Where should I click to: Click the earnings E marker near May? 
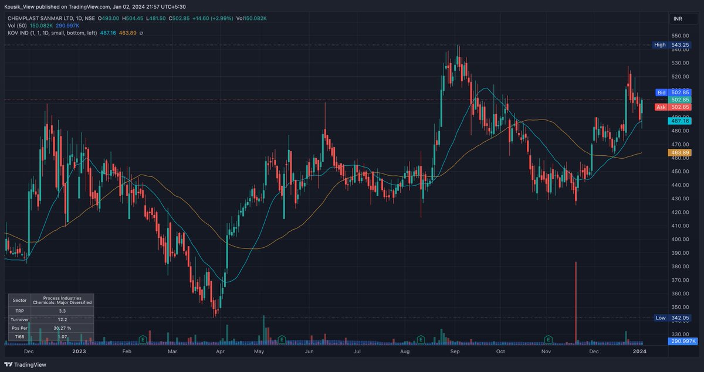click(x=282, y=339)
